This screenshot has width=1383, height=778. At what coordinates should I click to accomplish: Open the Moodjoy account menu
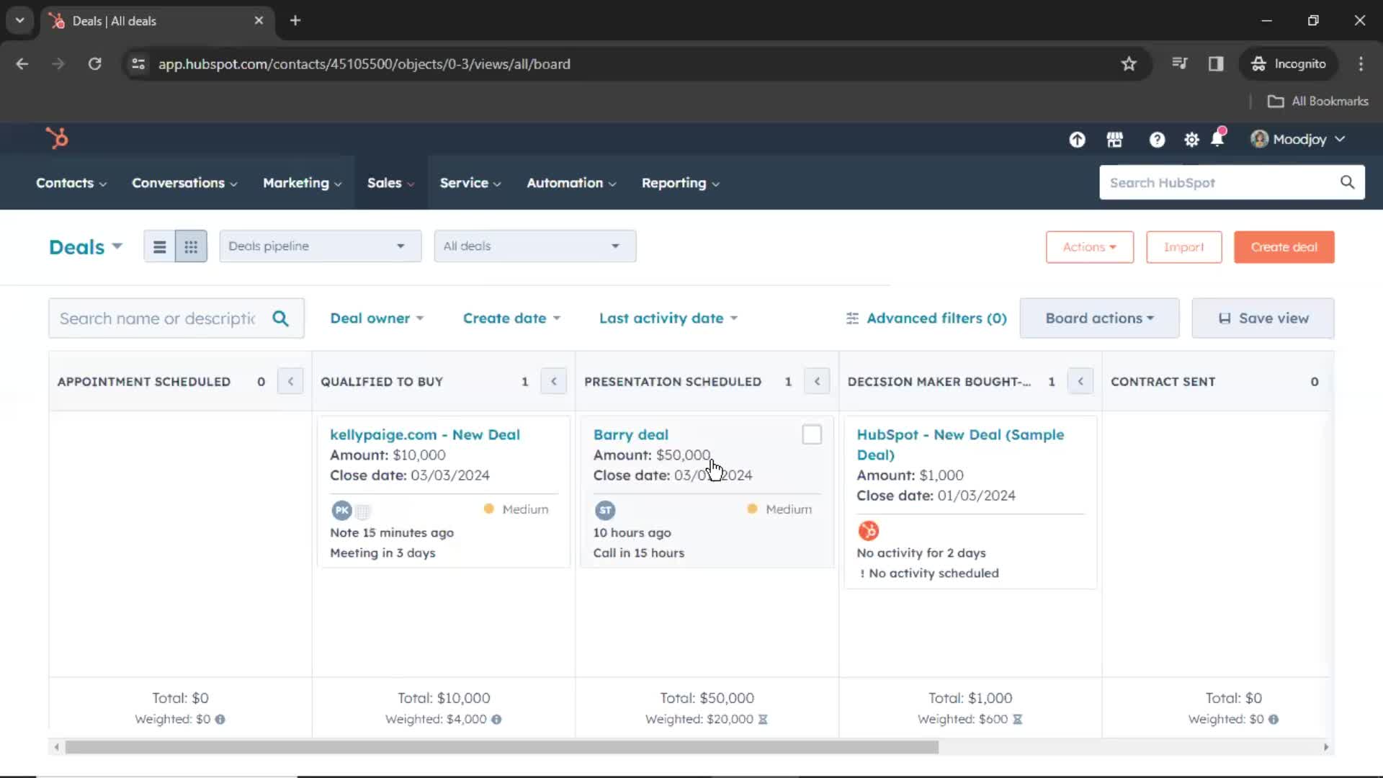pyautogui.click(x=1298, y=140)
